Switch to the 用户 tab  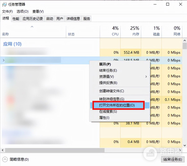point(60,19)
